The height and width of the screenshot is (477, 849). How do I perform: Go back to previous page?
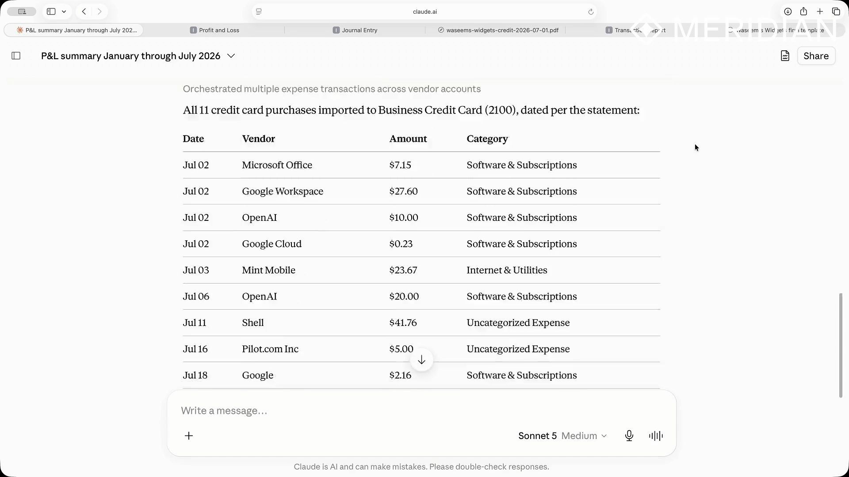tap(84, 11)
